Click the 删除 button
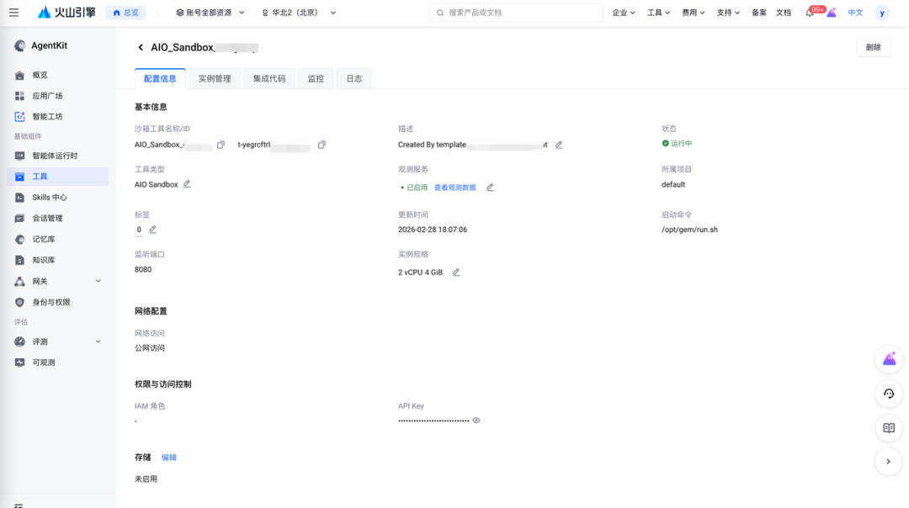The width and height of the screenshot is (909, 508). coord(873,47)
